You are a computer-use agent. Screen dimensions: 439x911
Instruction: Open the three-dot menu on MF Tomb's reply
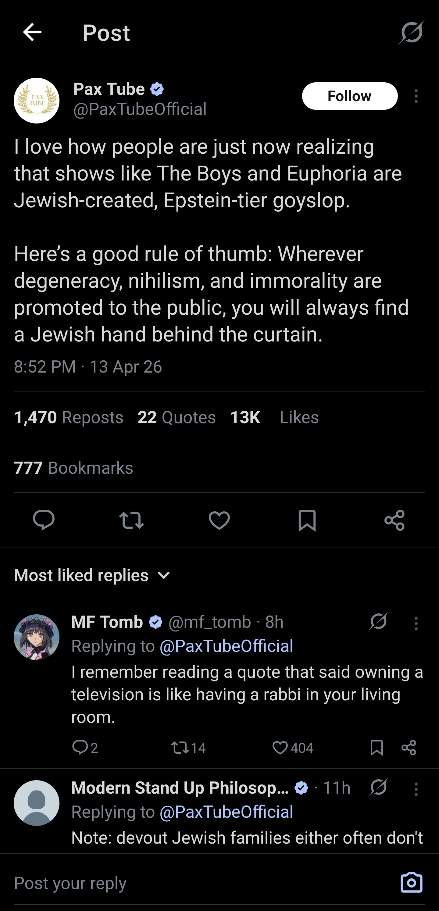[x=416, y=623]
